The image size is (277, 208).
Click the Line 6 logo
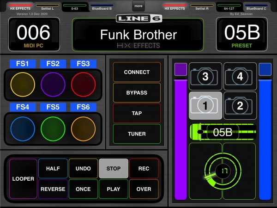coord(139,18)
